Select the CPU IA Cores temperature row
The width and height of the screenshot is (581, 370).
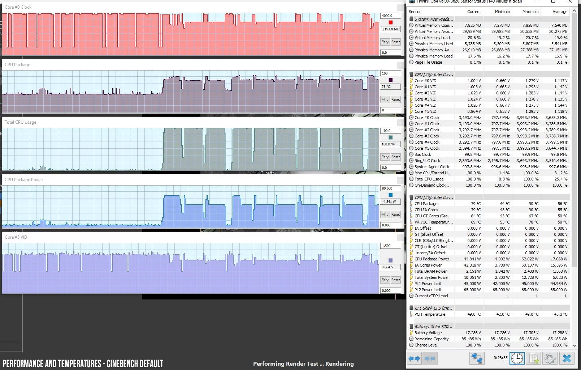coord(489,210)
